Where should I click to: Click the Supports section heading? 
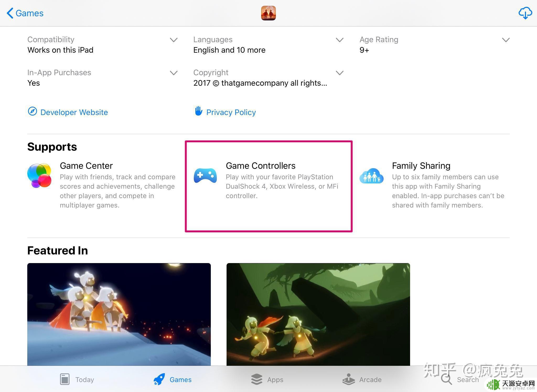click(52, 147)
